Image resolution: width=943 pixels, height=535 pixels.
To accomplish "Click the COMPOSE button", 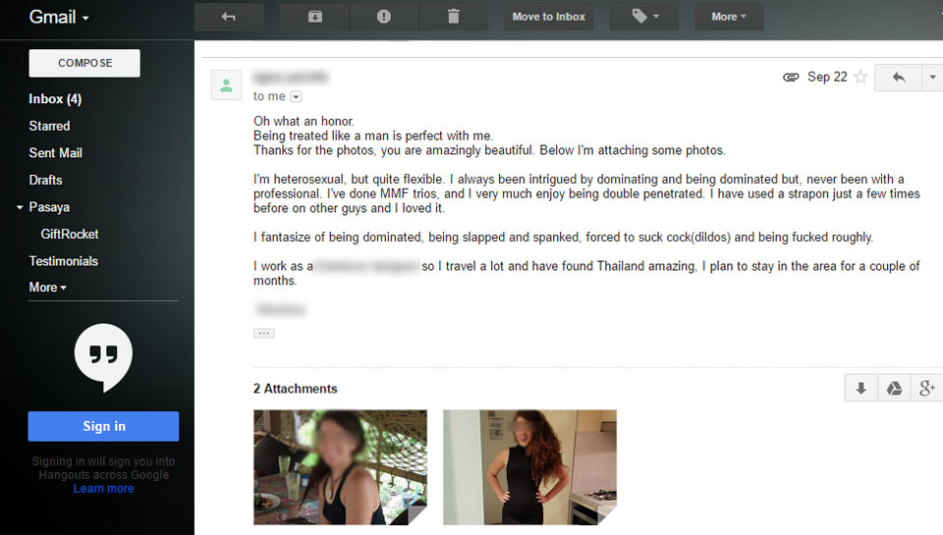I will point(84,63).
